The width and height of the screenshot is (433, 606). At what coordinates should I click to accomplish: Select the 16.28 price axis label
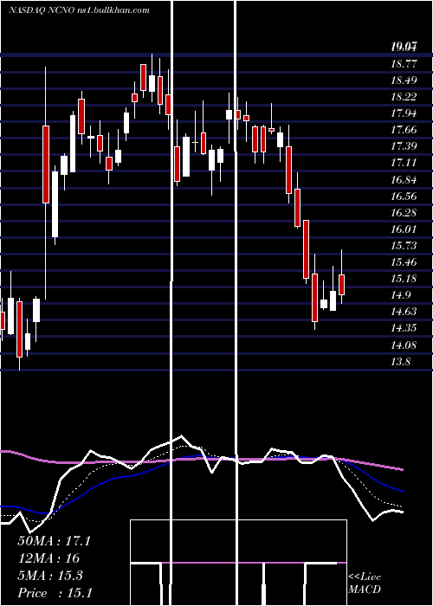[x=404, y=213]
